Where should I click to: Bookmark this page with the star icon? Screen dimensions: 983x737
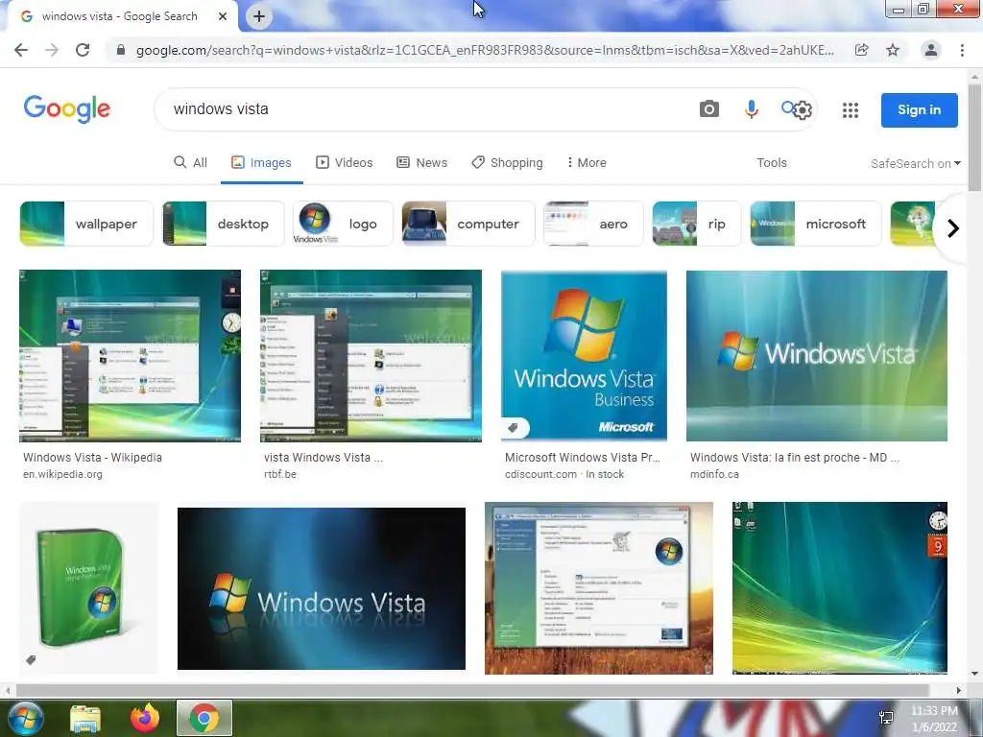893,50
